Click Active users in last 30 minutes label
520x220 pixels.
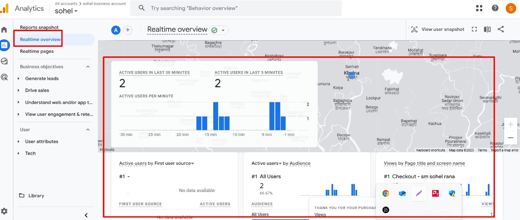click(154, 72)
